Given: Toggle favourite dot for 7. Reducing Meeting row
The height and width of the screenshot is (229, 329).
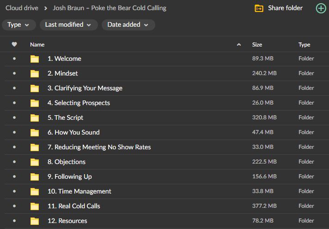Looking at the screenshot, I should tap(14, 147).
